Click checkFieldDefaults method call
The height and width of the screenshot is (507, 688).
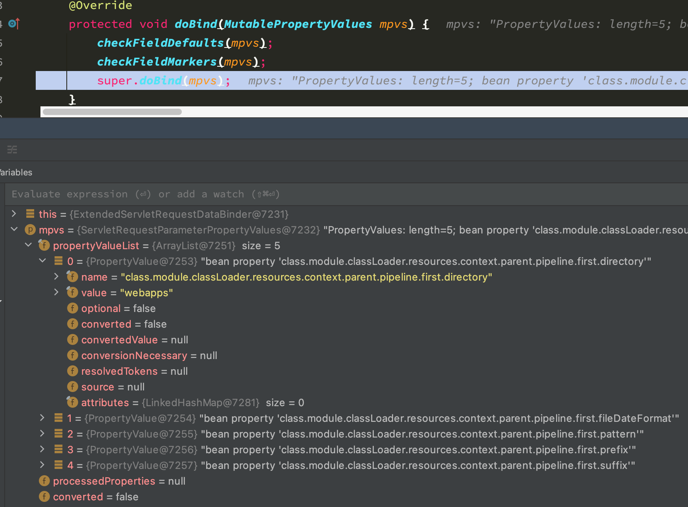pyautogui.click(x=160, y=43)
